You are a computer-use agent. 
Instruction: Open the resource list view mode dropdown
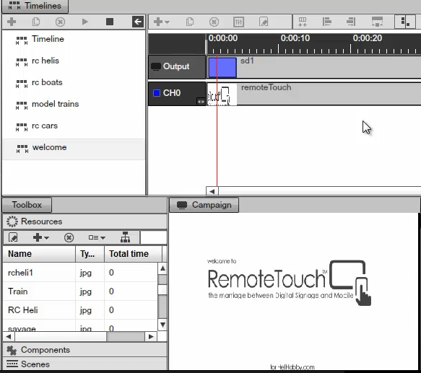pyautogui.click(x=97, y=237)
